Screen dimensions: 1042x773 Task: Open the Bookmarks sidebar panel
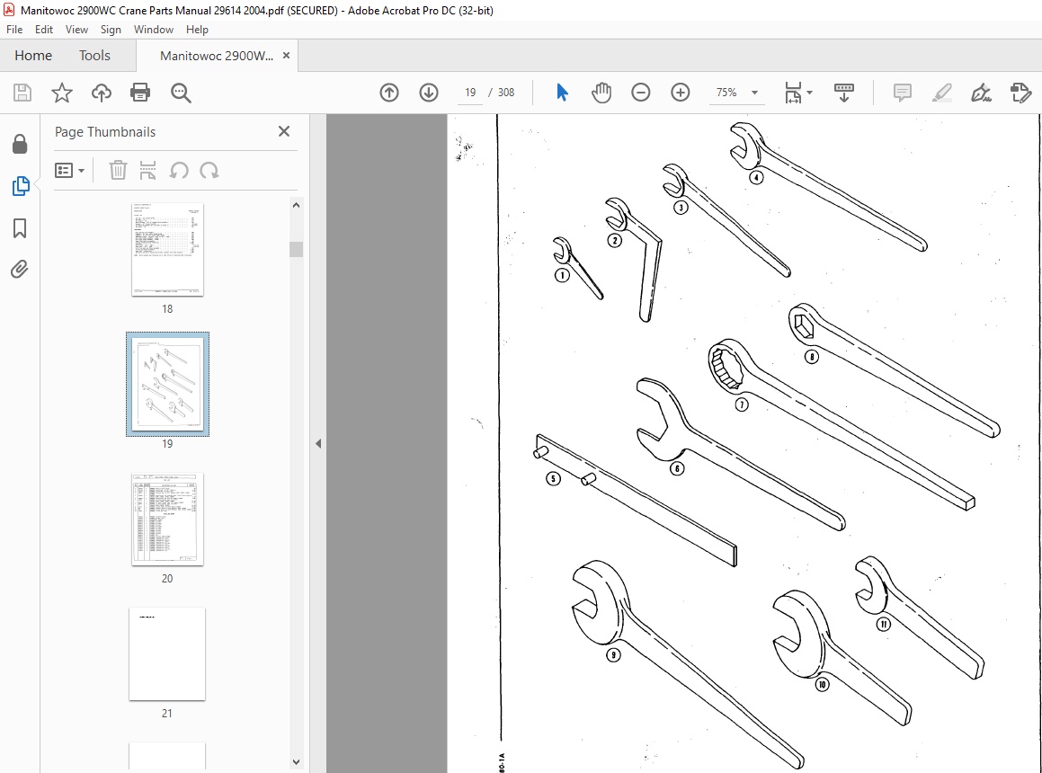tap(20, 228)
